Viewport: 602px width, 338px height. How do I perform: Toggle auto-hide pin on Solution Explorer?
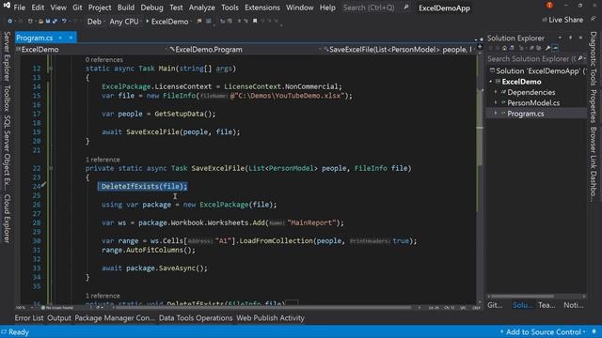pos(571,38)
